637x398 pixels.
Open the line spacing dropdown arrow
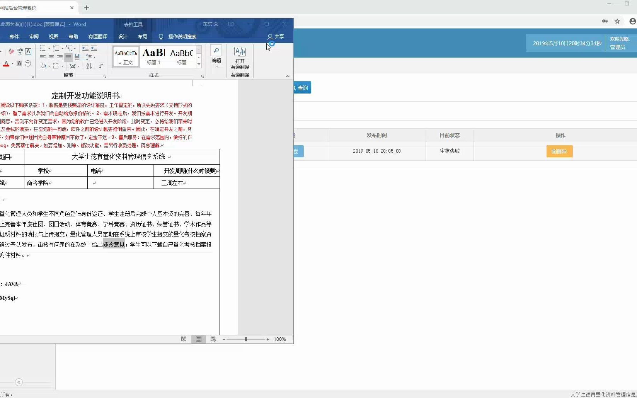click(x=94, y=57)
